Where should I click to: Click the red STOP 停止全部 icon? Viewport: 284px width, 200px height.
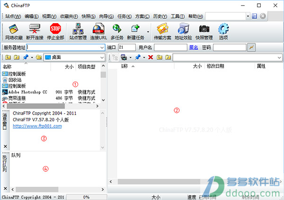pyautogui.click(x=55, y=32)
